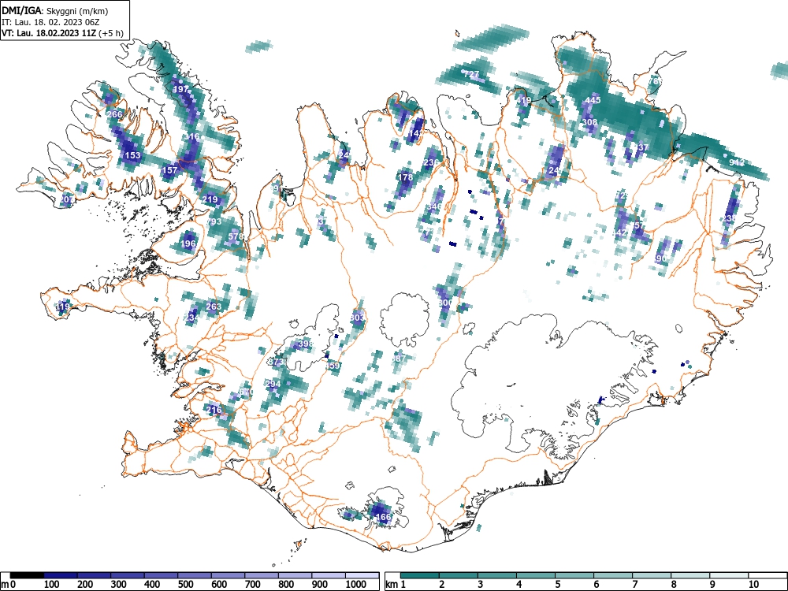Click the 1000 tick on the metre legend

coord(355,585)
